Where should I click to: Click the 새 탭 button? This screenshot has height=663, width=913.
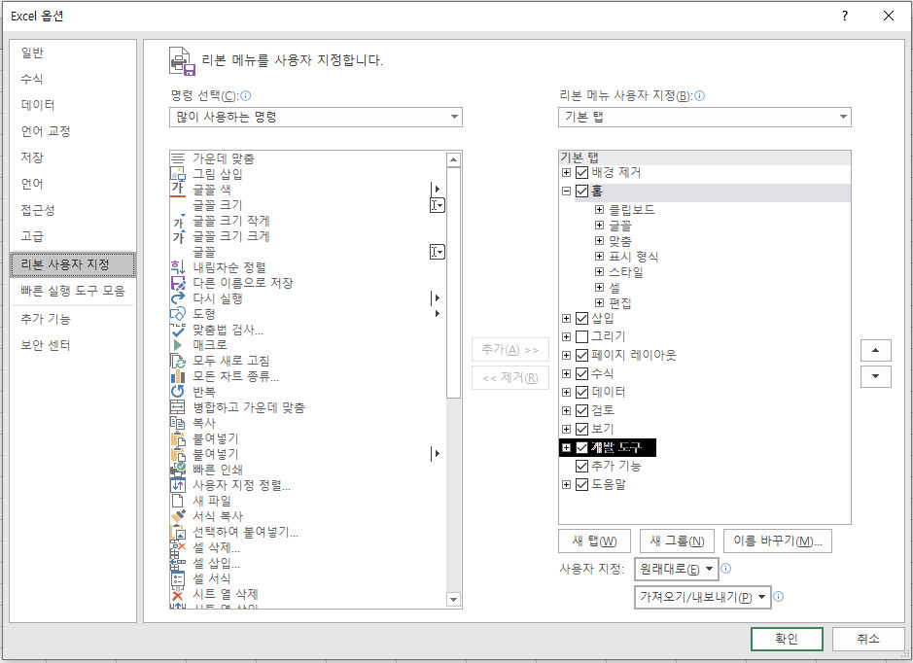(594, 541)
